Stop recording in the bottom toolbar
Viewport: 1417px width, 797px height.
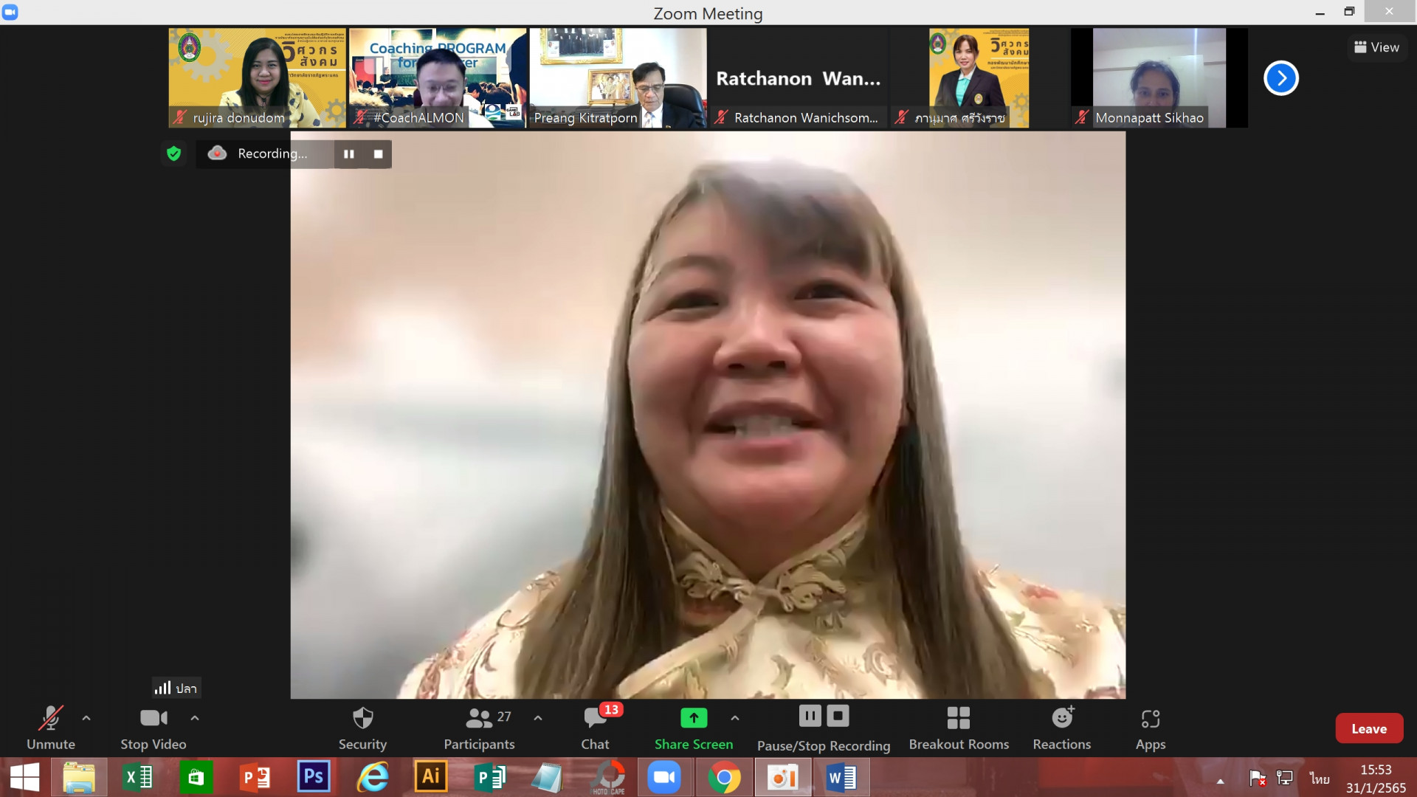tap(838, 716)
